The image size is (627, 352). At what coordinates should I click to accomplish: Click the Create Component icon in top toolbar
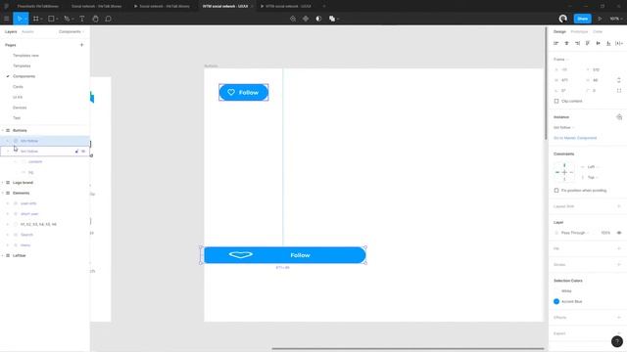click(306, 19)
